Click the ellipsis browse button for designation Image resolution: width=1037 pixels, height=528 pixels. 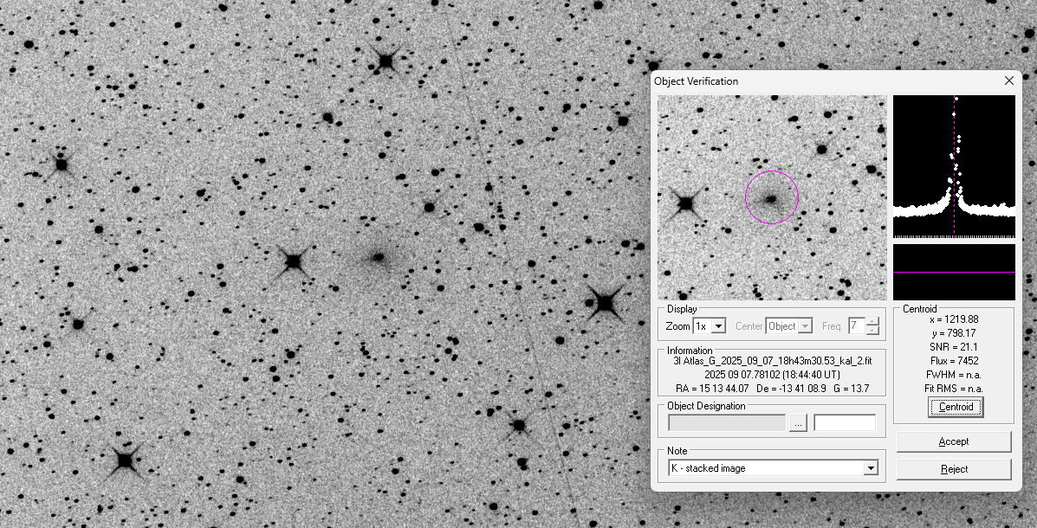pos(798,423)
